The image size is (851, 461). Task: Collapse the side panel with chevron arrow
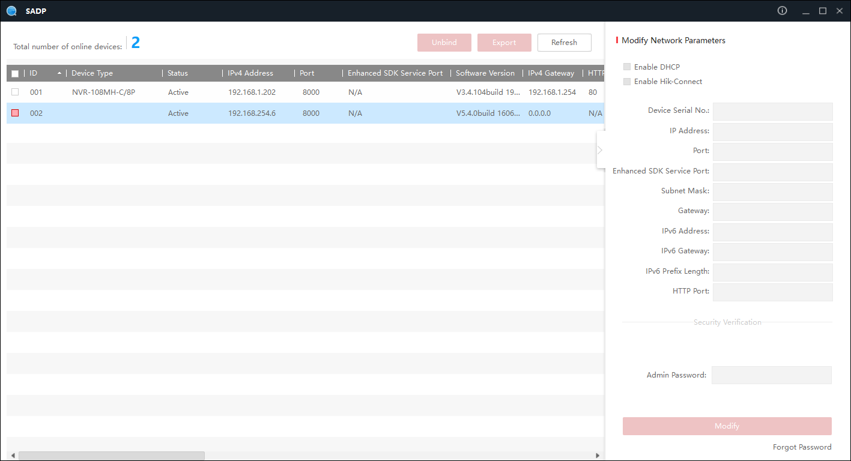[600, 150]
